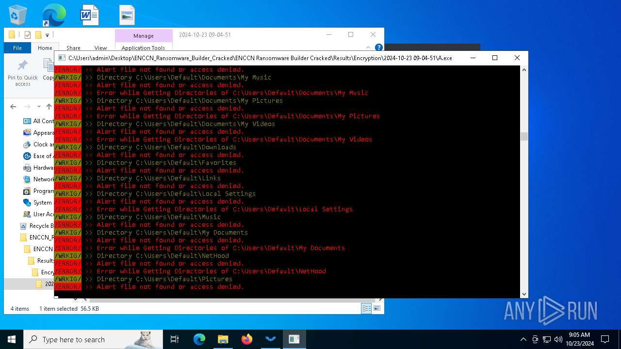The height and width of the screenshot is (349, 621).
Task: Select the Results folder in navigation tree
Action: point(41,261)
